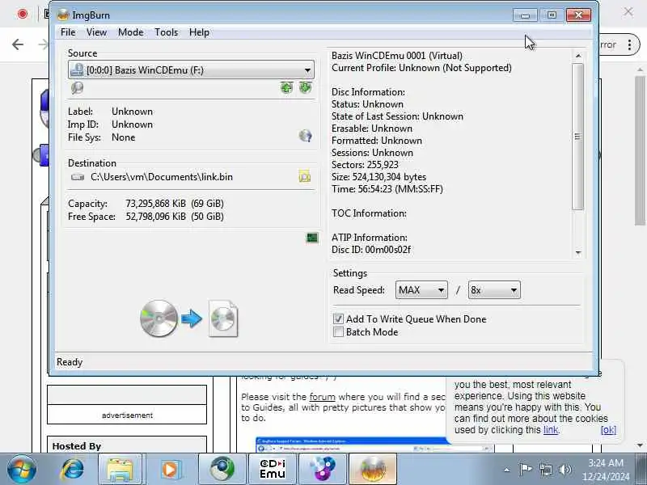Viewport: 647px width, 485px height.
Task: Click the Size: 524,130,304 bytes line
Action: point(378,177)
